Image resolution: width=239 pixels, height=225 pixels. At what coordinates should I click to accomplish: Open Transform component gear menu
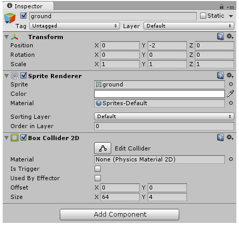tap(230, 36)
